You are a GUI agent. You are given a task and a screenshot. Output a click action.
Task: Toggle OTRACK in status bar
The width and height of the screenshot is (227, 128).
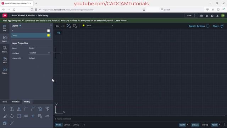click(195, 125)
